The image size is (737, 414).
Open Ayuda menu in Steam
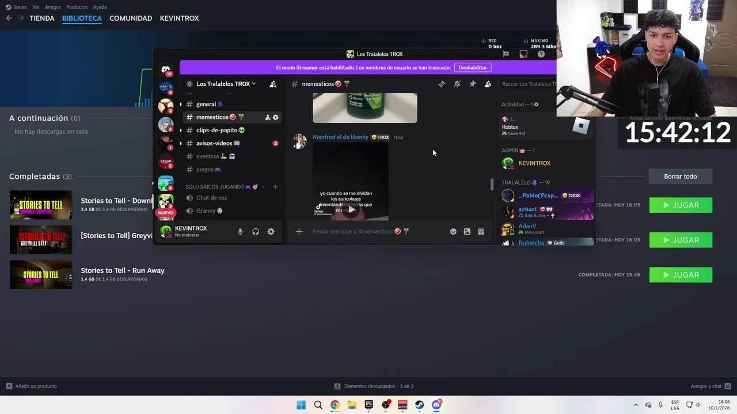click(100, 7)
